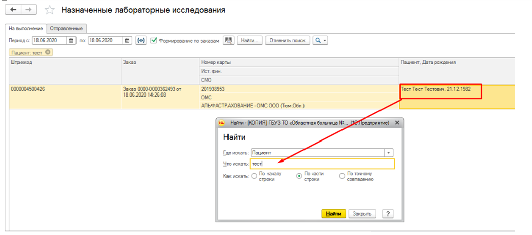The image size is (532, 235).
Task: Open the magnifier search dropdown menu
Action: (x=320, y=40)
